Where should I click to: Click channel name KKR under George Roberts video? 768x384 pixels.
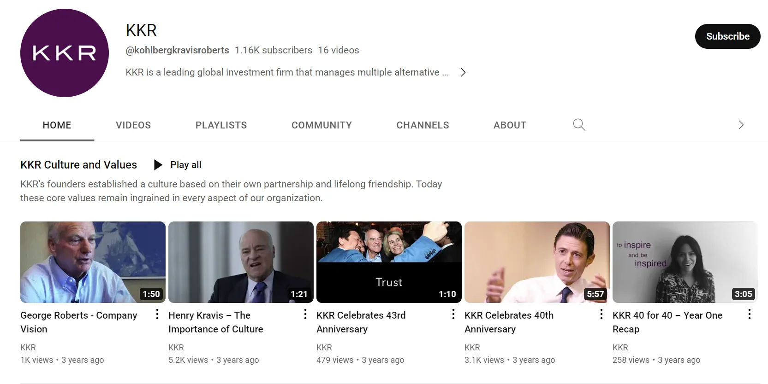[x=28, y=348]
